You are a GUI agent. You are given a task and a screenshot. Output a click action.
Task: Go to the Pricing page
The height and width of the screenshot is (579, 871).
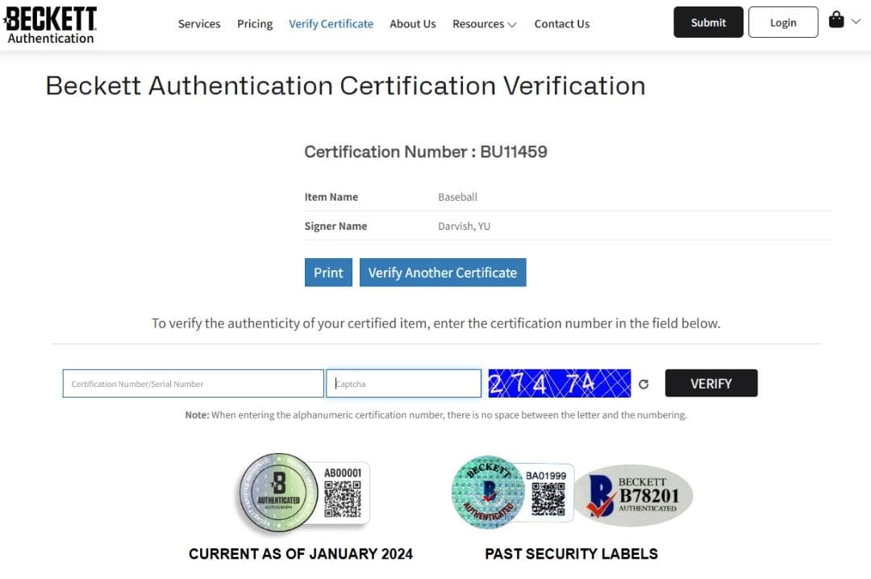(255, 23)
